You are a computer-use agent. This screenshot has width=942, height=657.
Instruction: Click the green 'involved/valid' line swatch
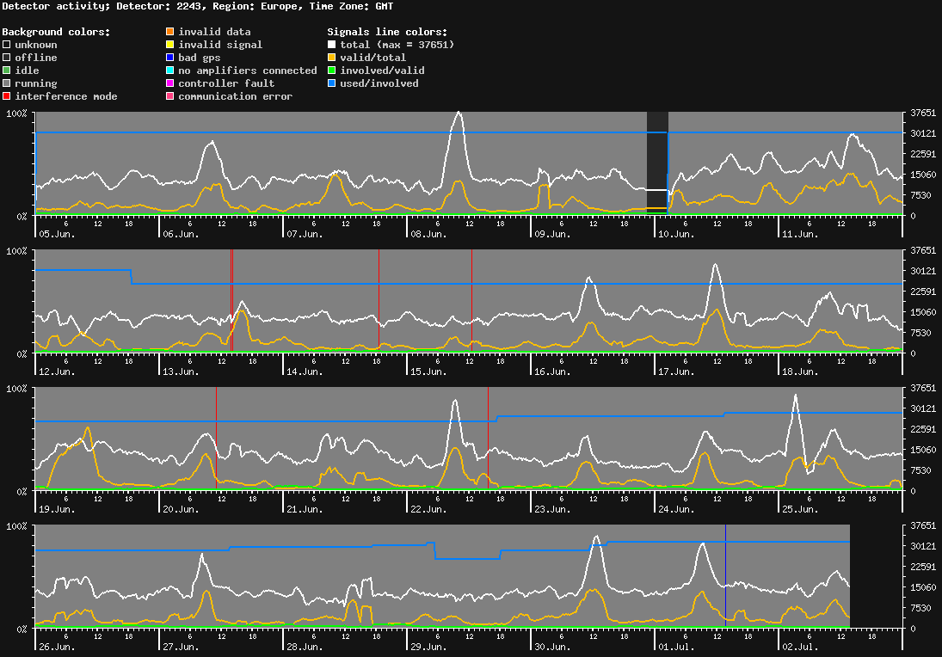(331, 71)
